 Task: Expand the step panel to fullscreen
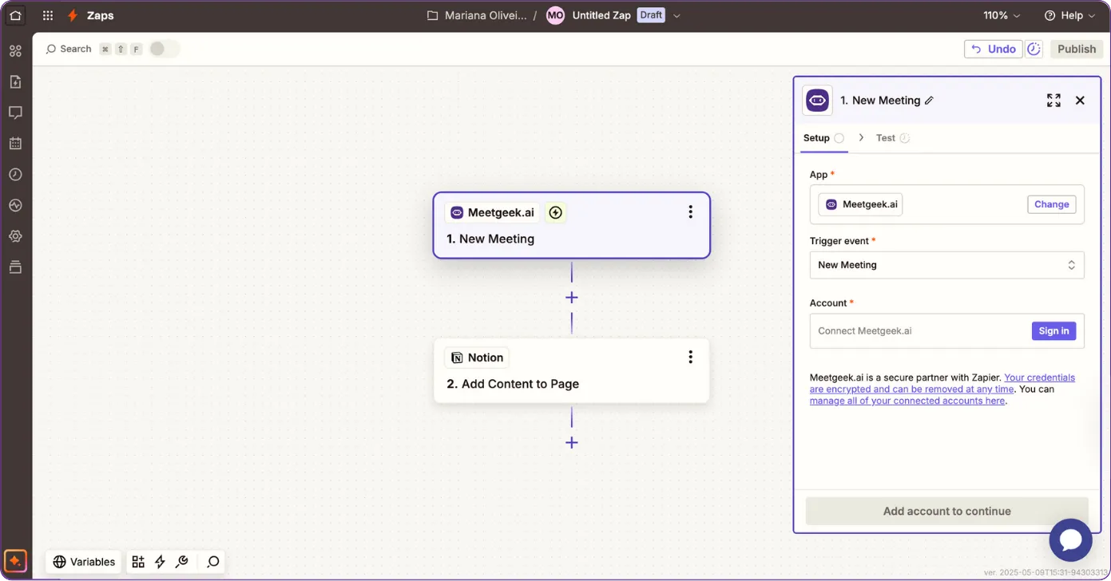(1053, 101)
